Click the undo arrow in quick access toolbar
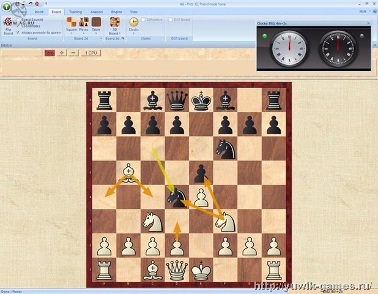This screenshot has height=294, width=378. (30, 4)
